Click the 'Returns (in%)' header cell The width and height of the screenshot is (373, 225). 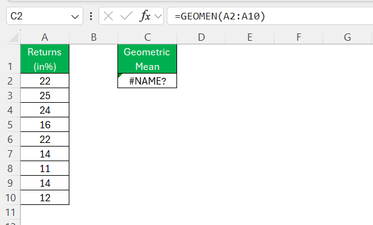pos(44,59)
